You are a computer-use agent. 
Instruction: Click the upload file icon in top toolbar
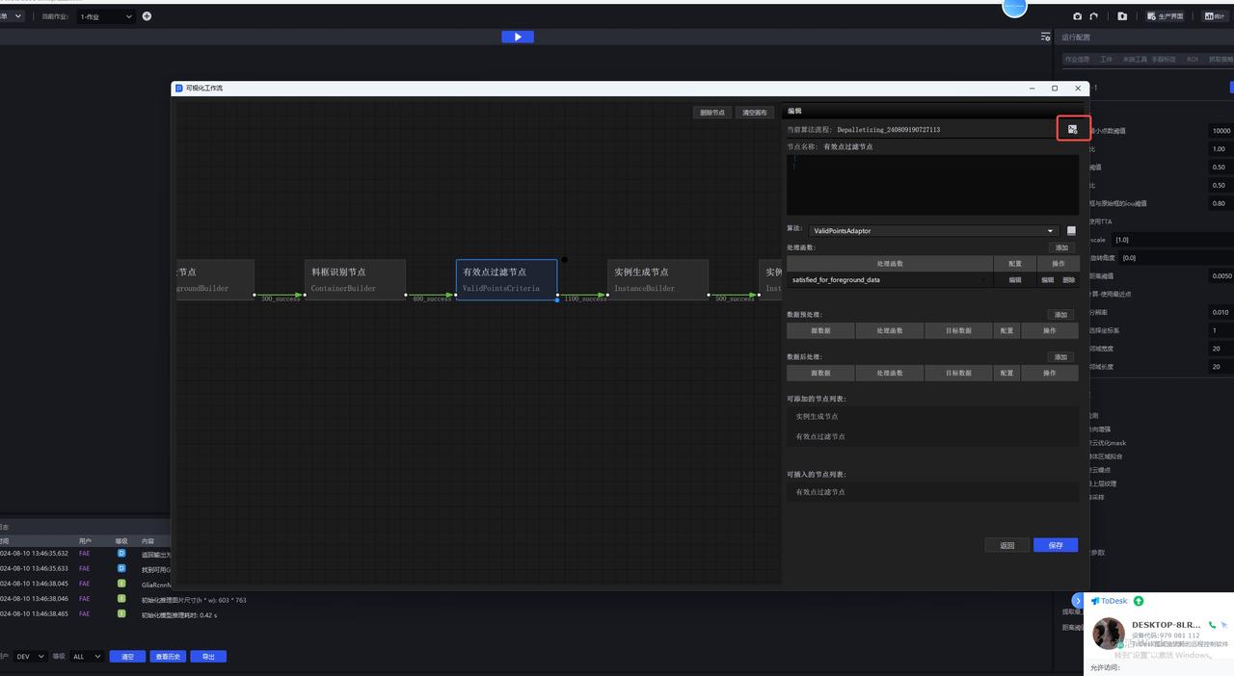click(x=1122, y=16)
